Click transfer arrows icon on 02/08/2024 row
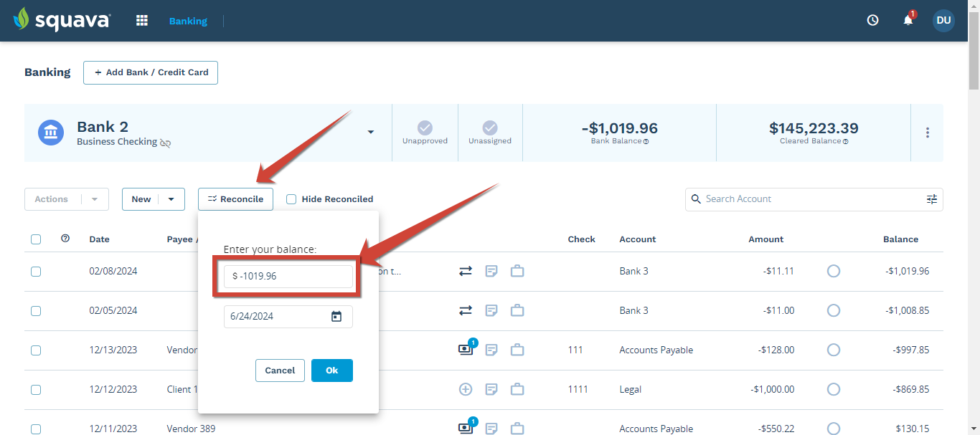The width and height of the screenshot is (980, 435). (466, 271)
